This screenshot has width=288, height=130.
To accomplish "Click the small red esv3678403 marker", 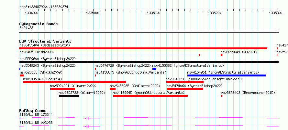I will (222, 96).
